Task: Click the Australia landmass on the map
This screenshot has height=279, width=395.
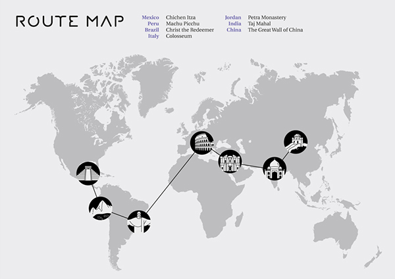Action: (x=336, y=232)
